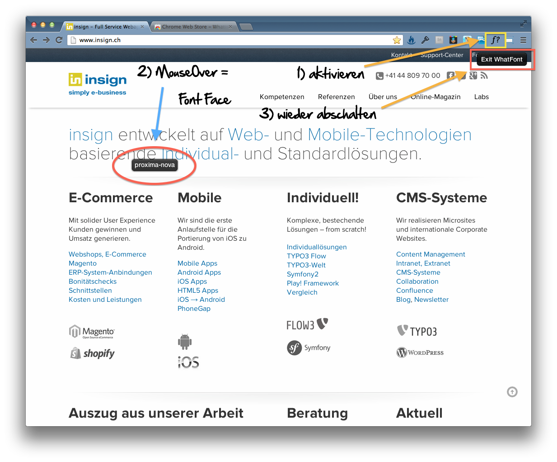Click the Magento logo image
Viewport: 557px width, 462px height.
(x=92, y=332)
